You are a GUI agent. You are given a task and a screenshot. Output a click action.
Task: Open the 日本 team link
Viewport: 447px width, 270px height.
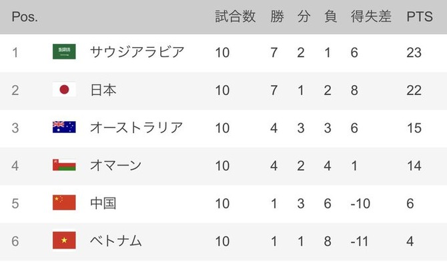tap(103, 90)
